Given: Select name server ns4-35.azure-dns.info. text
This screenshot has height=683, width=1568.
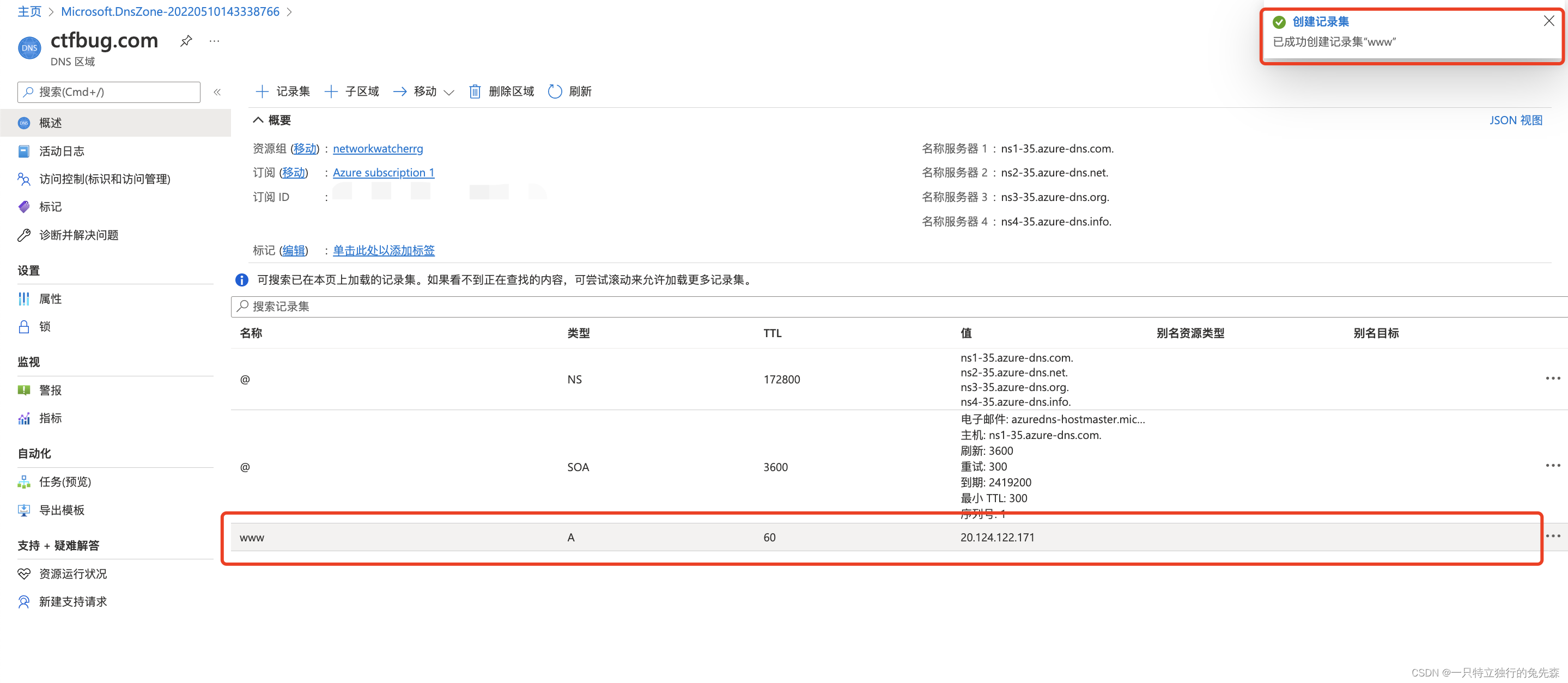Looking at the screenshot, I should pos(1056,222).
